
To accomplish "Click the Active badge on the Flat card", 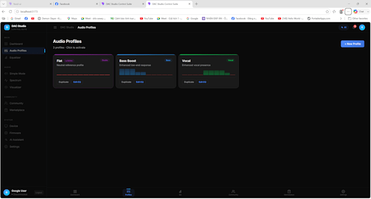I will point(69,61).
